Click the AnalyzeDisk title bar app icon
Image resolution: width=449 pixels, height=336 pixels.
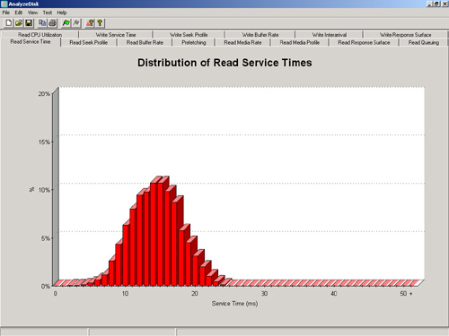tap(4, 4)
